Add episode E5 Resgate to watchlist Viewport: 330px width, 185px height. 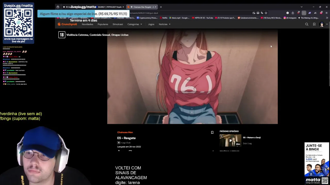click(x=212, y=133)
